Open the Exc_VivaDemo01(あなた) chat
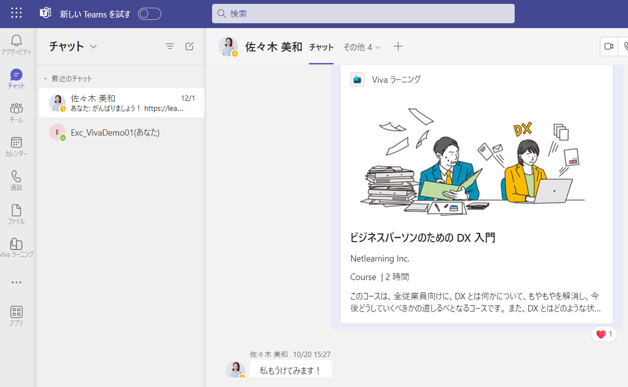 [x=122, y=132]
